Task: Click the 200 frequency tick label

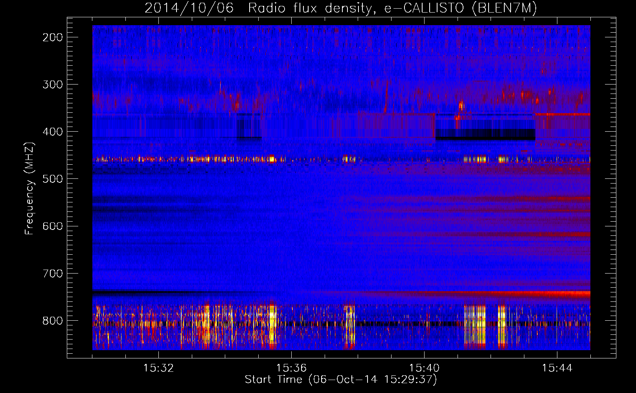Action: (53, 37)
